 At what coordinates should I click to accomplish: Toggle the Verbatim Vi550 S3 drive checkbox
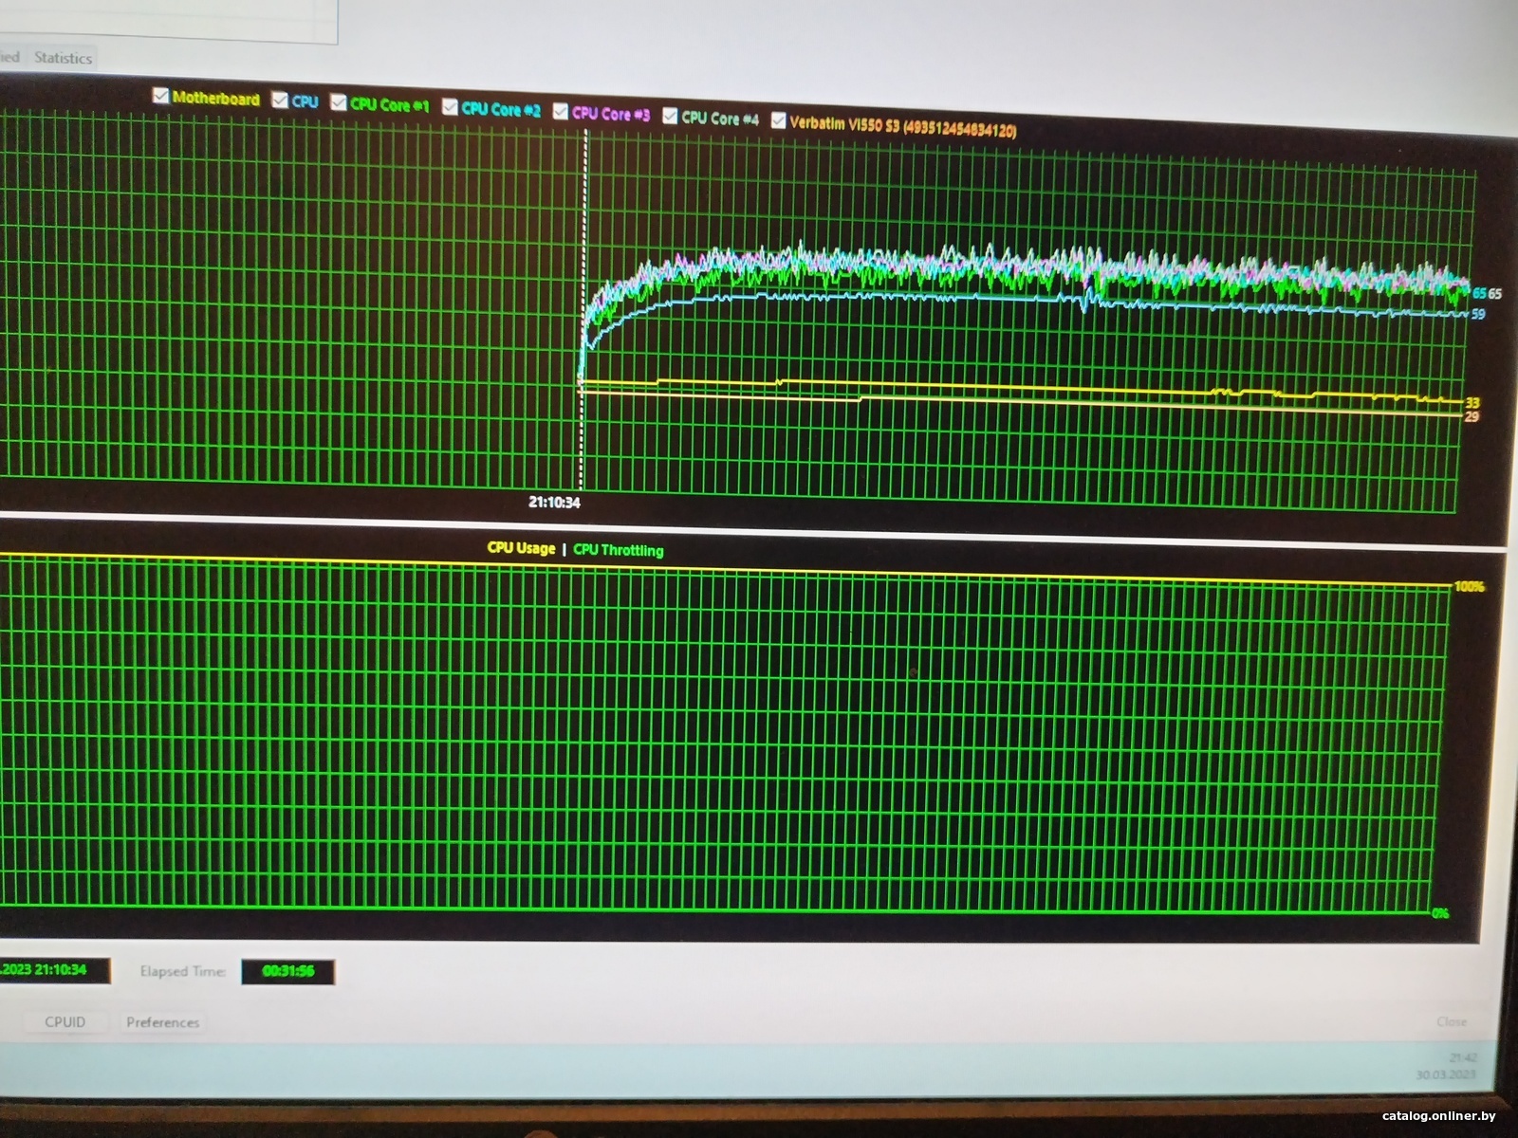tap(779, 120)
